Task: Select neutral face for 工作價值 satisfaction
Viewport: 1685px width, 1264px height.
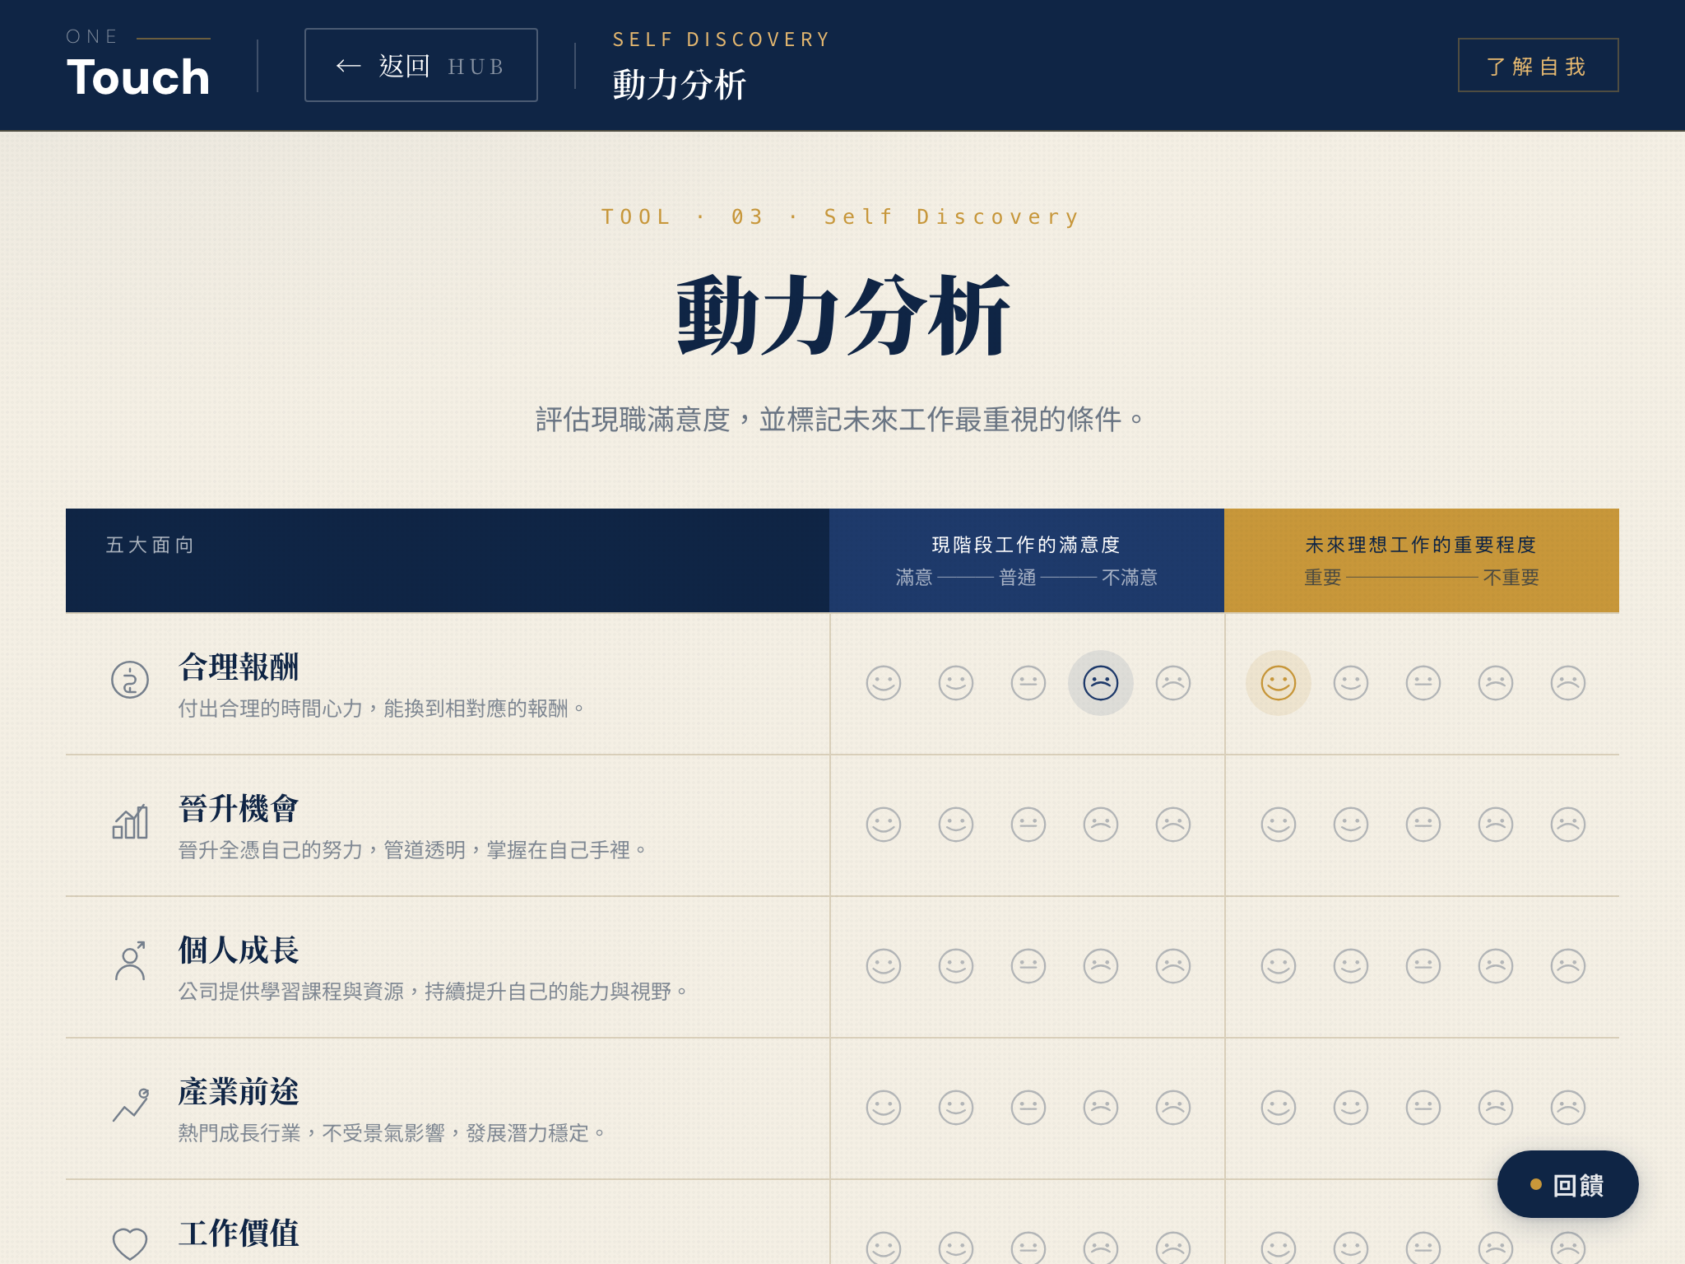Action: pyautogui.click(x=1028, y=1248)
